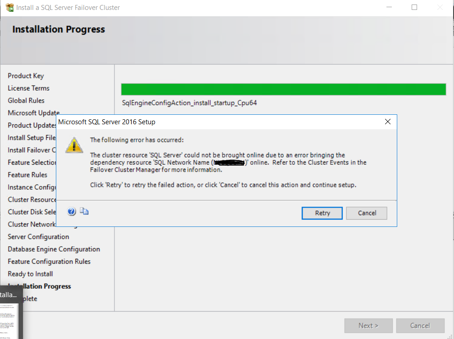The image size is (454, 339).
Task: Select the Cluster Disk Selection step
Action: point(32,212)
